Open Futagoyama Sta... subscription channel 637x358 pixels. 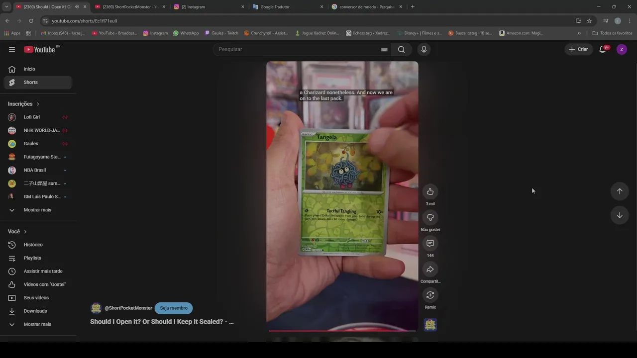tap(38, 157)
